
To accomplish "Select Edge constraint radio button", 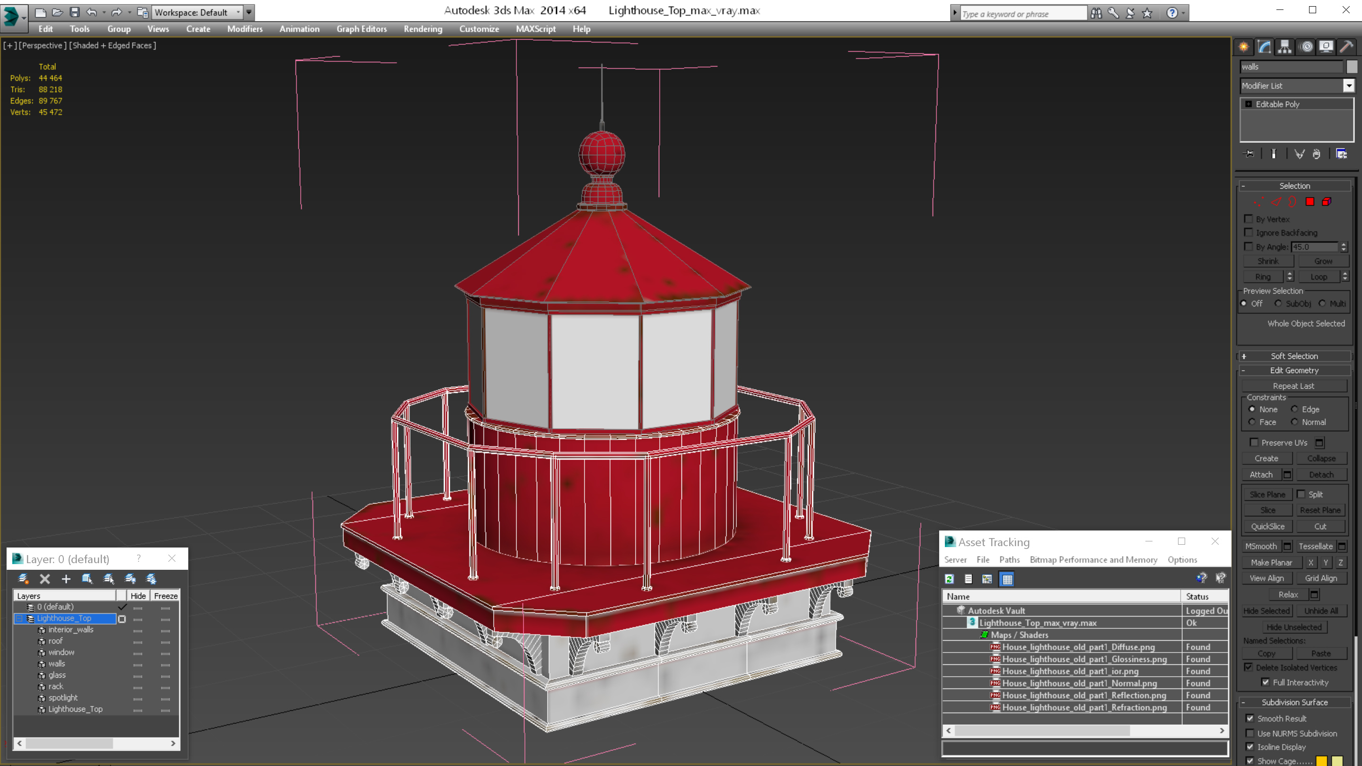I will coord(1294,409).
